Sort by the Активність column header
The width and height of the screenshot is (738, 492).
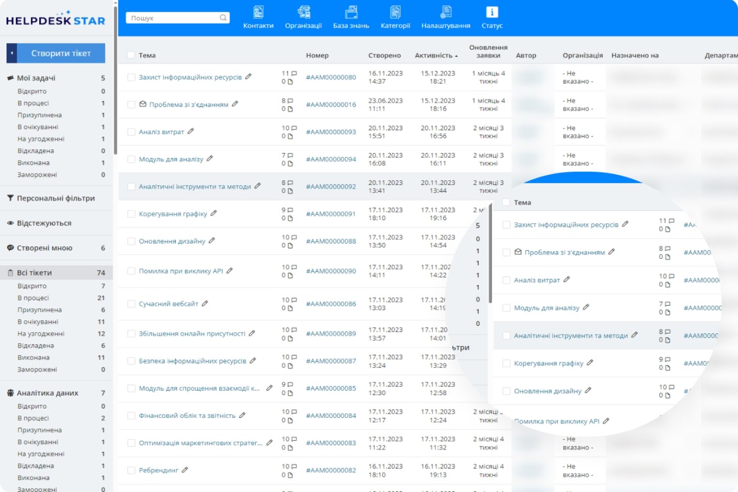433,55
